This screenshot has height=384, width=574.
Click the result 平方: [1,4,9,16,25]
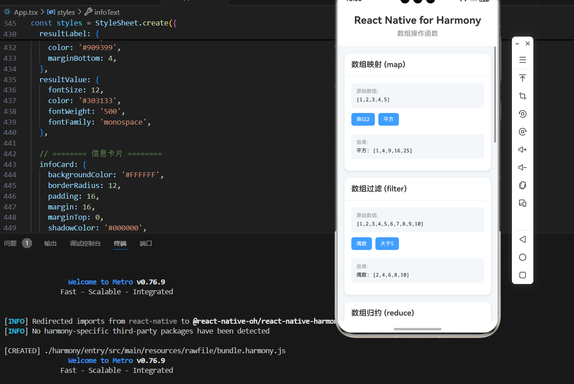[x=384, y=151]
